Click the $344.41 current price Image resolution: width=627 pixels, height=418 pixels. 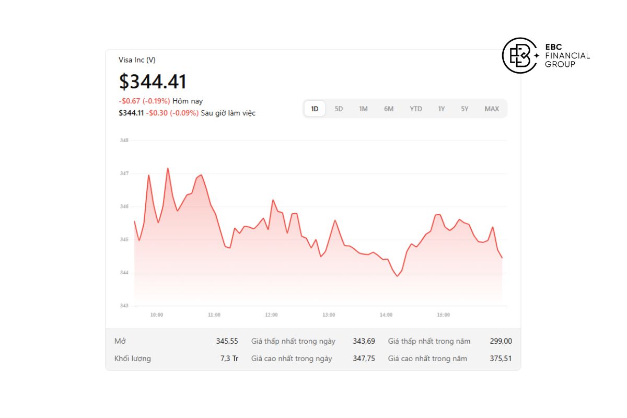(x=153, y=82)
